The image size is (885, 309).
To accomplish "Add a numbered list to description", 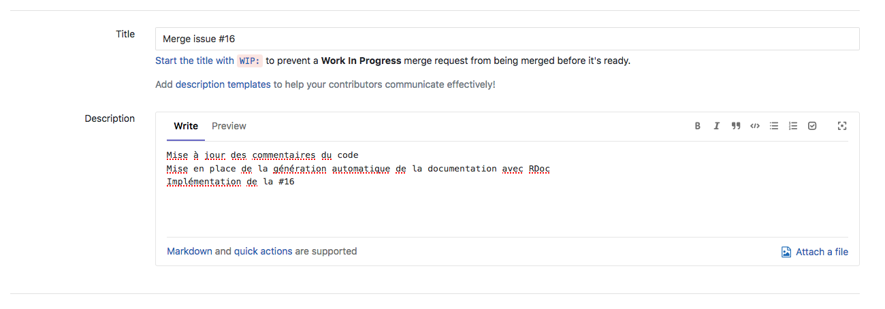I will pos(793,126).
